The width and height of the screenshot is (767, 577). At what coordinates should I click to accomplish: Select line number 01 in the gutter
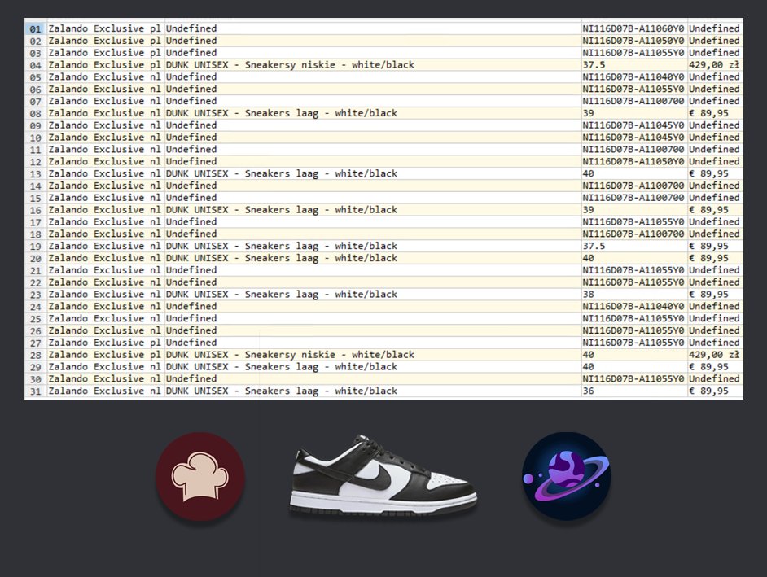coord(35,28)
